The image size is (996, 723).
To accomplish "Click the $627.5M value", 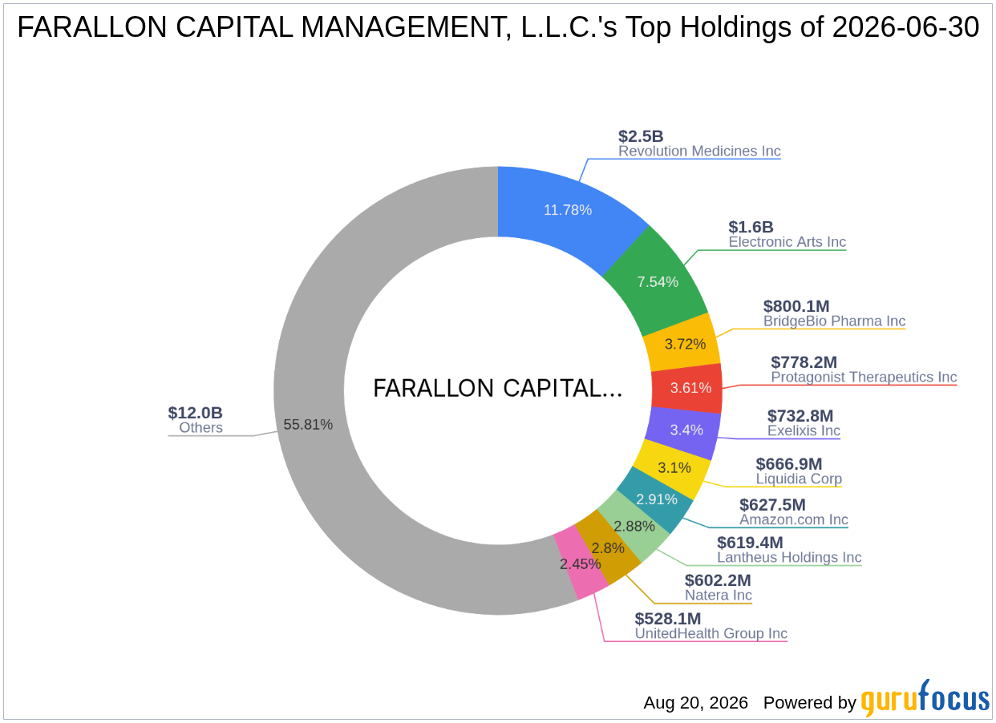I will pos(772,505).
